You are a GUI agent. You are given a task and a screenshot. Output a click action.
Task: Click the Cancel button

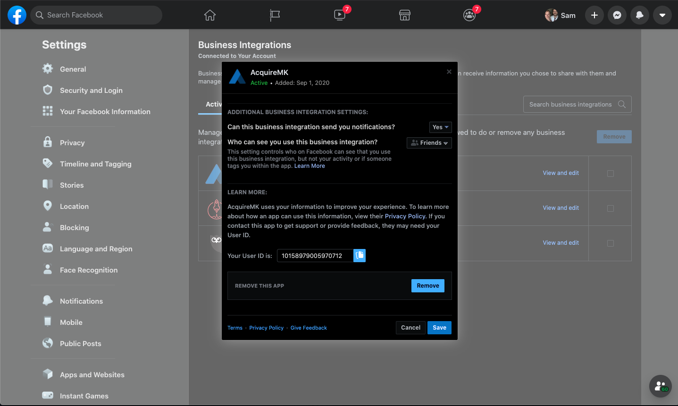pos(410,328)
